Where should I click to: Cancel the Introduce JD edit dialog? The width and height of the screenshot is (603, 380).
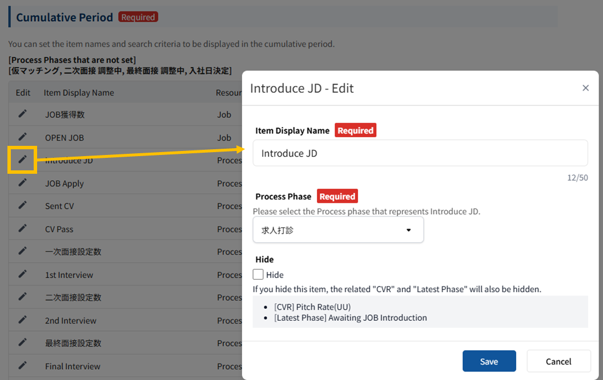(558, 361)
